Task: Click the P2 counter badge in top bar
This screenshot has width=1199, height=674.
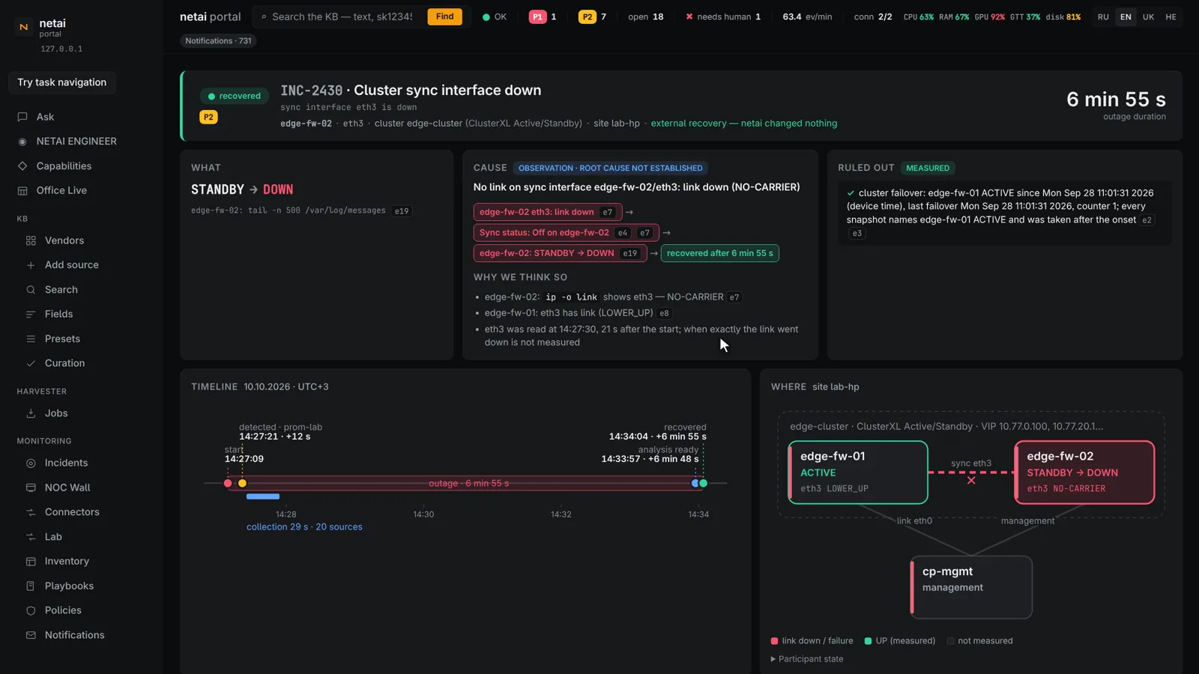Action: (588, 16)
